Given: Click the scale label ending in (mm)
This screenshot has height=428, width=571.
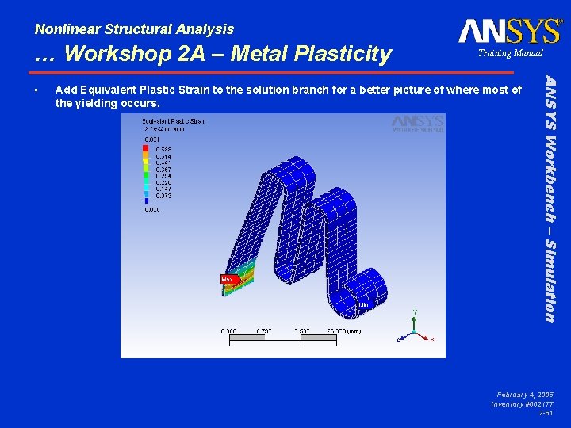Looking at the screenshot, I should tap(344, 331).
